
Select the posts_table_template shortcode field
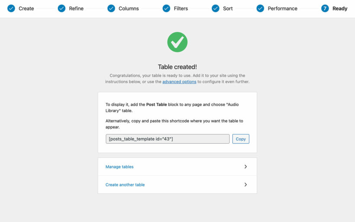(168, 139)
